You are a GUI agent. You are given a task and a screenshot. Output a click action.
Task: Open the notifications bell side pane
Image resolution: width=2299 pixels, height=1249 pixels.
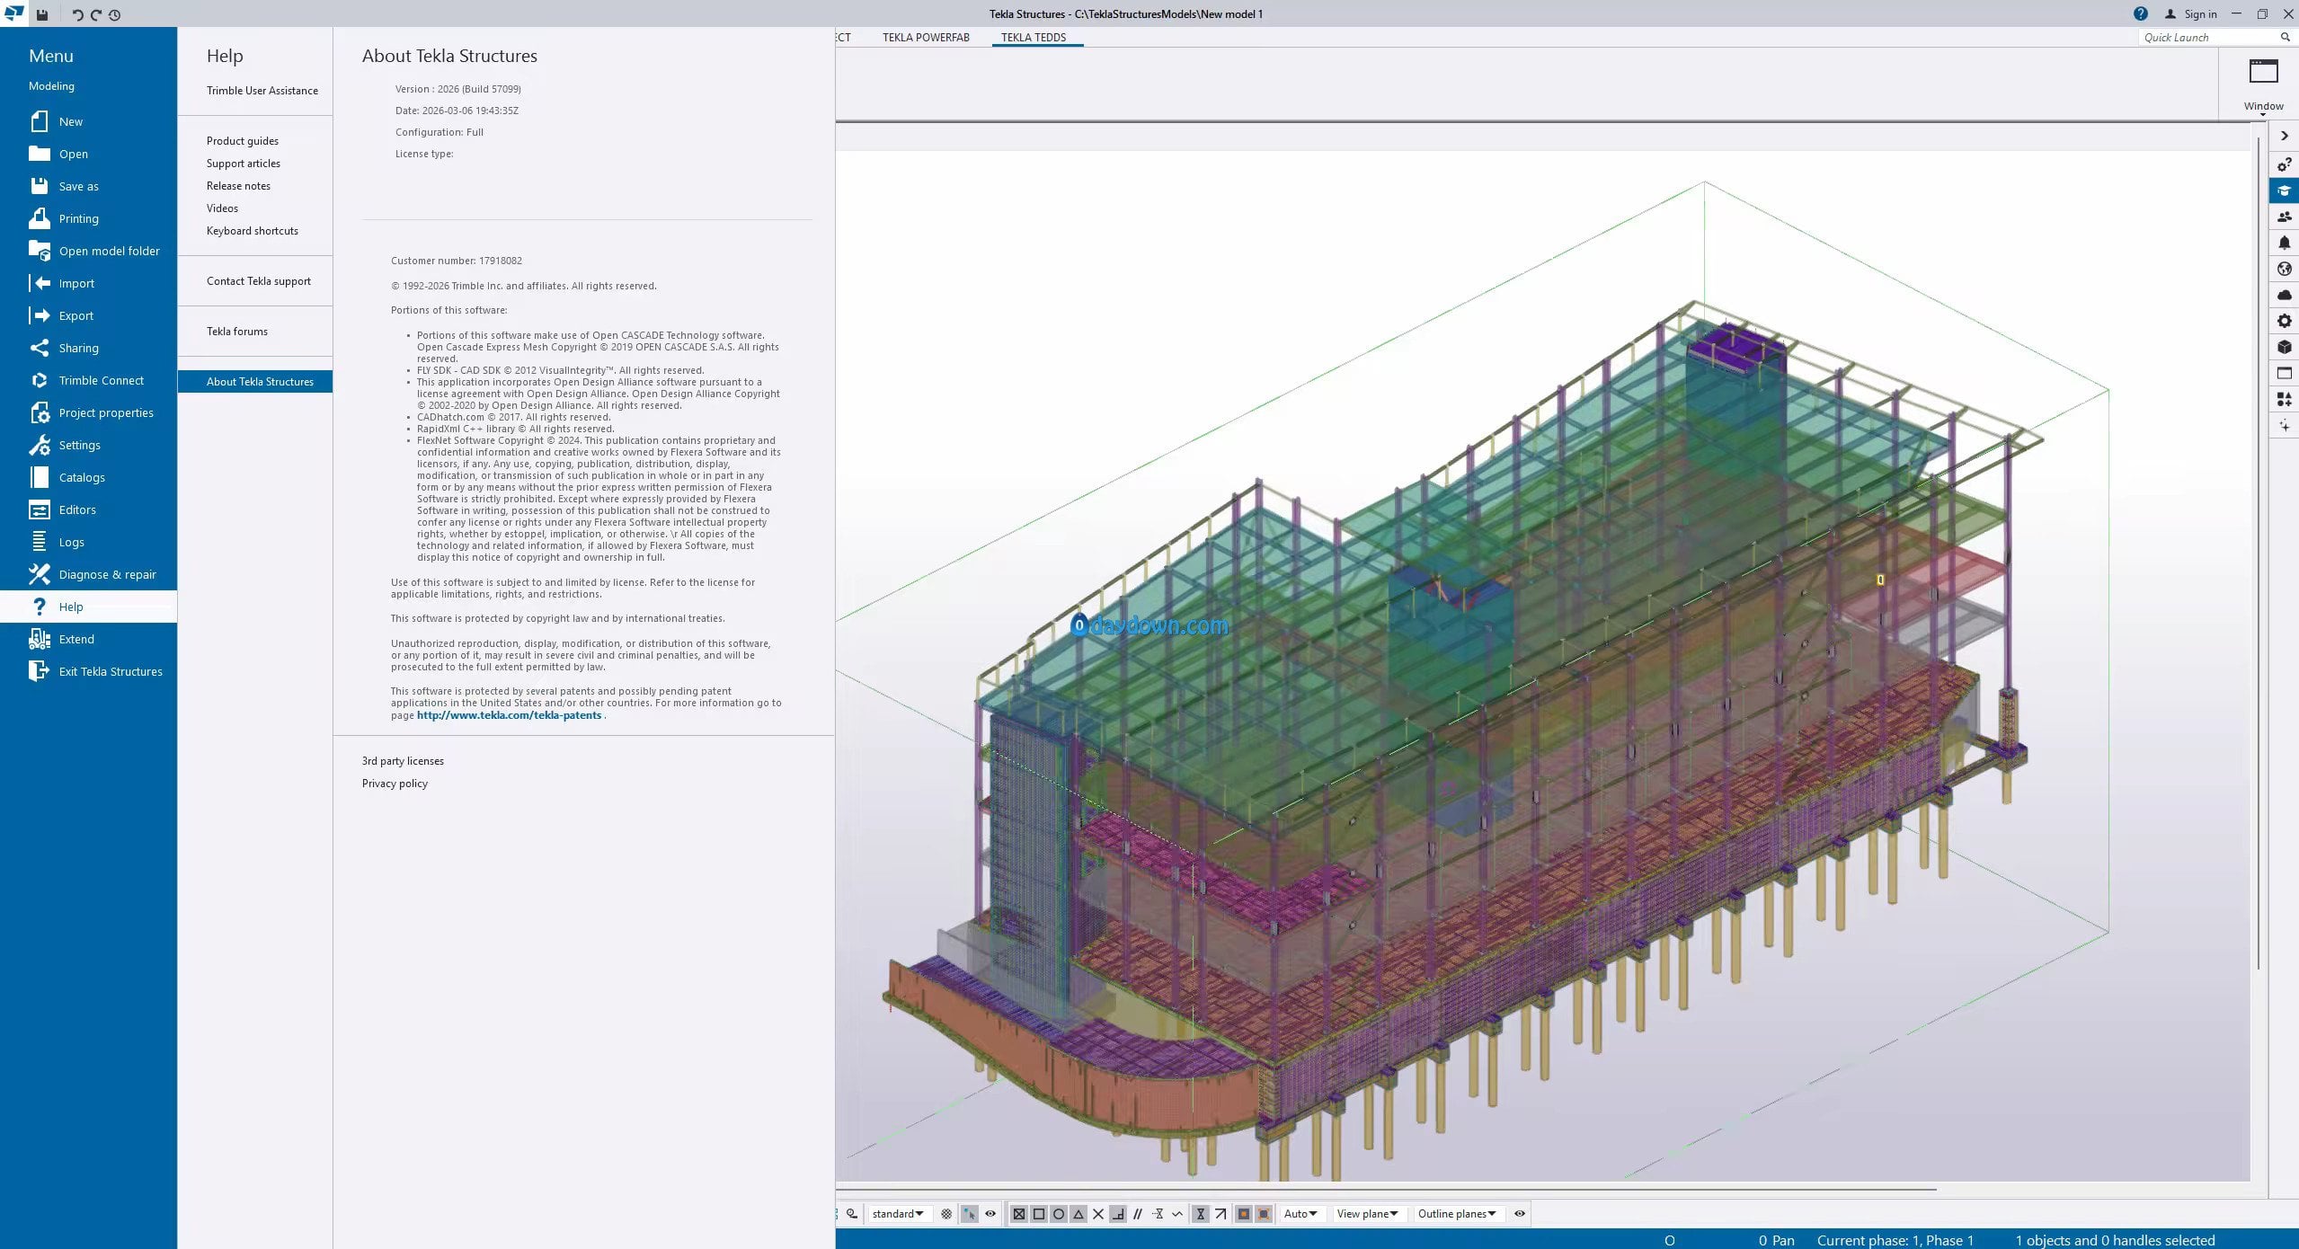point(2284,243)
